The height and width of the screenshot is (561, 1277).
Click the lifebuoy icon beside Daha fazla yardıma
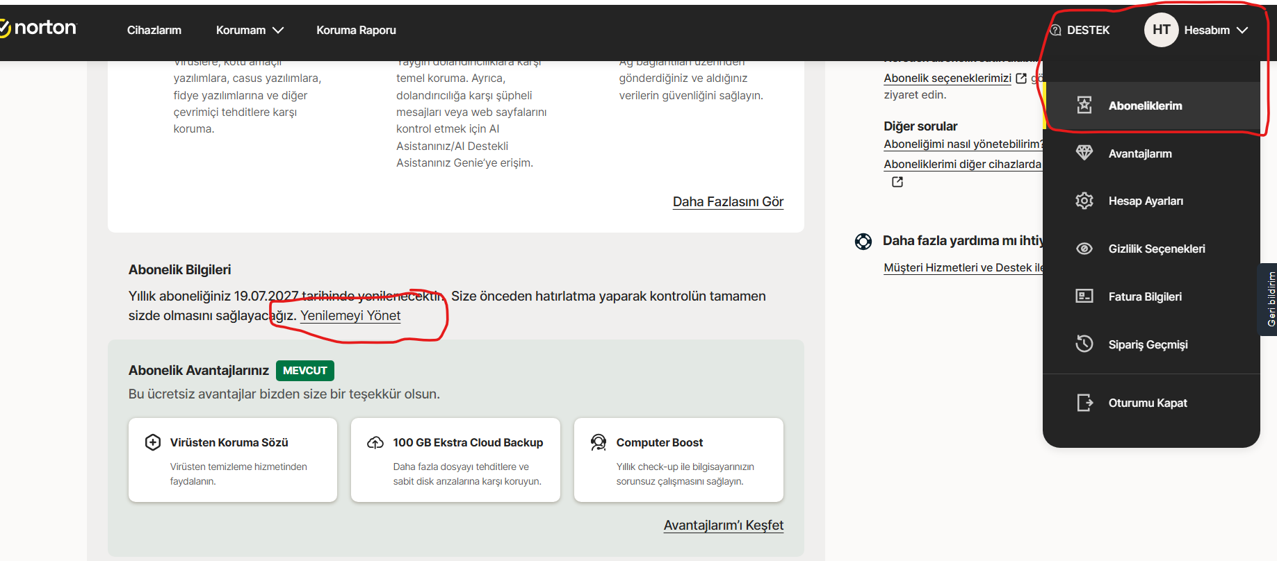(x=863, y=241)
